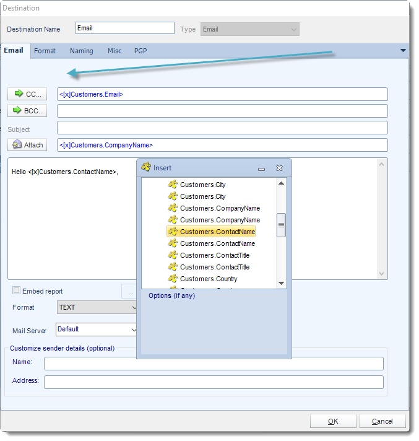Select highlighted Customers.ContactName item
Image resolution: width=419 pixels, height=441 pixels.
[211, 232]
